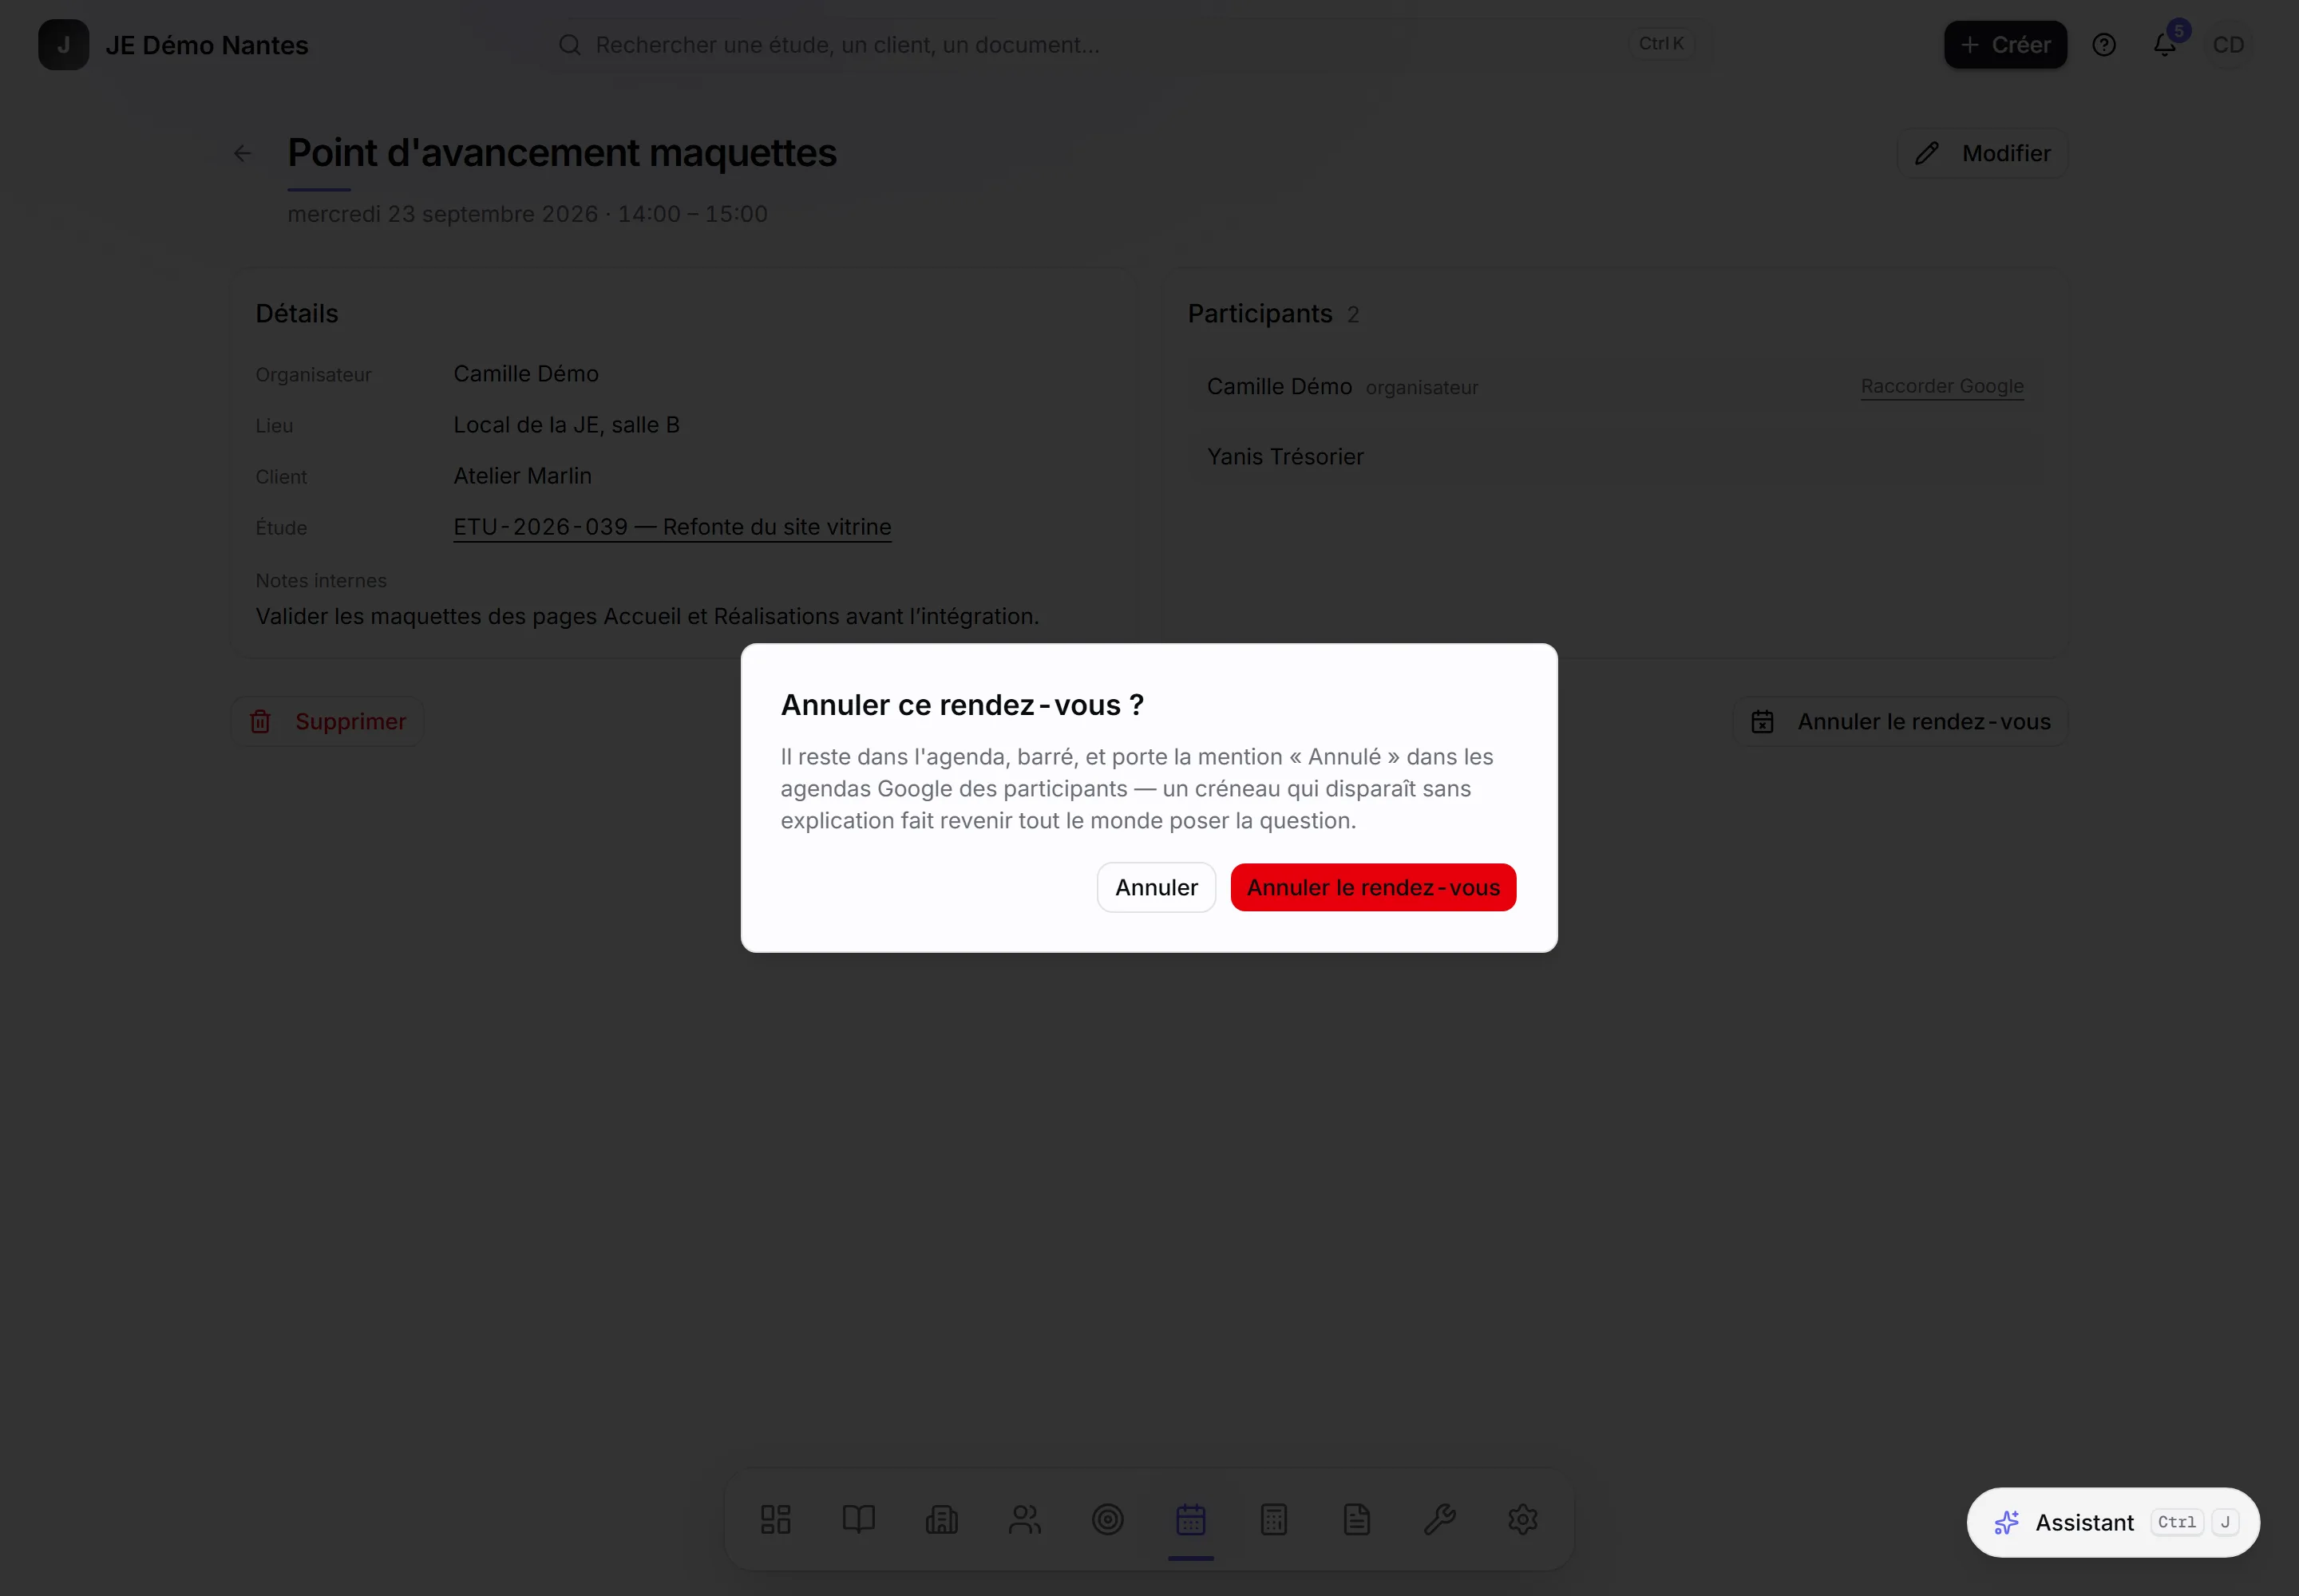Screen dimensions: 2299x1596
Task: Open notifications bell with badge 5
Action: (2165, 45)
